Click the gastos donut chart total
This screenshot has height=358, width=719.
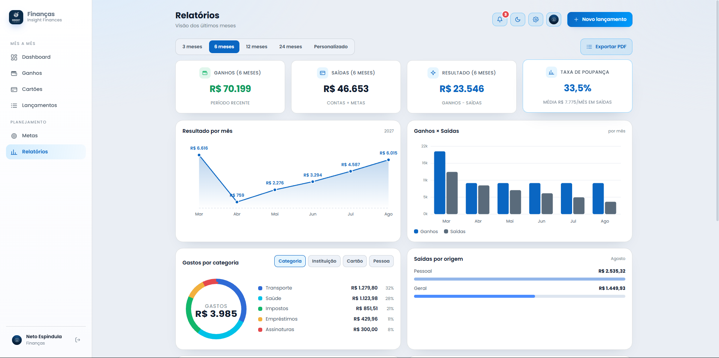coord(216,313)
